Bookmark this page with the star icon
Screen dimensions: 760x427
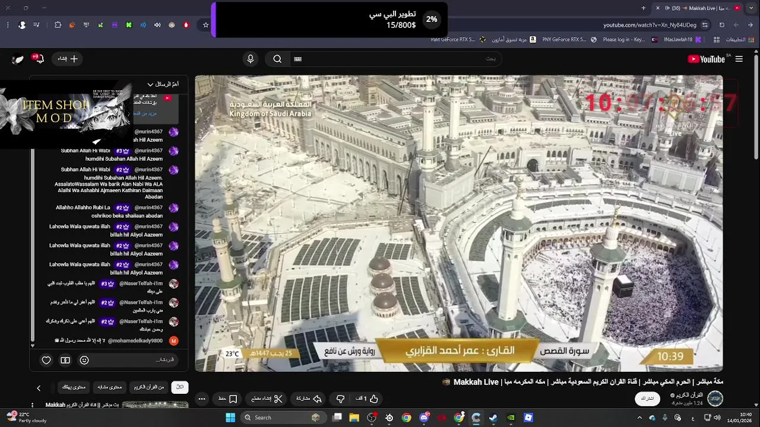click(x=206, y=25)
